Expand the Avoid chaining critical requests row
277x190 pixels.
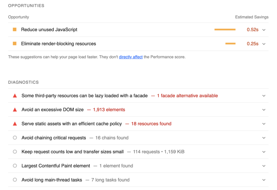tap(264, 138)
